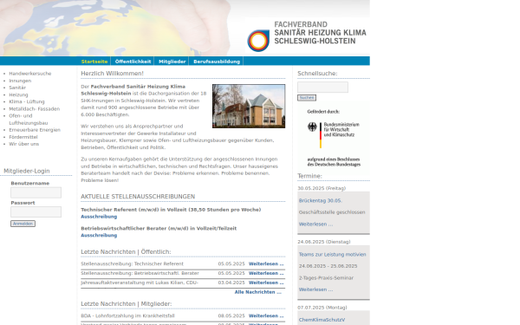520x325 pixels.
Task: Select the Stellenausschreibung: Technischer Referent news title
Action: [x=132, y=264]
